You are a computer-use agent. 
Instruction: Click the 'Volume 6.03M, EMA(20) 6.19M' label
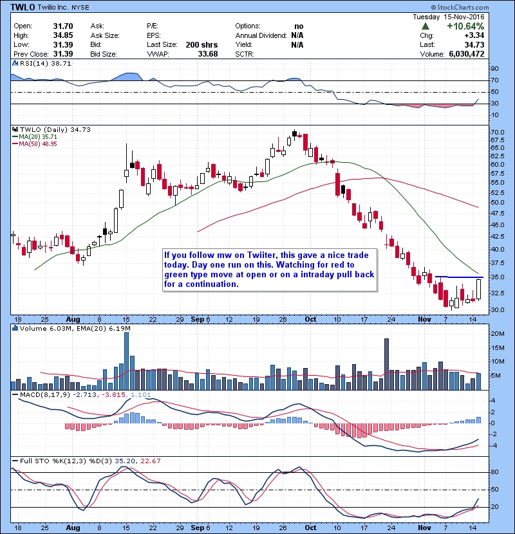click(75, 329)
